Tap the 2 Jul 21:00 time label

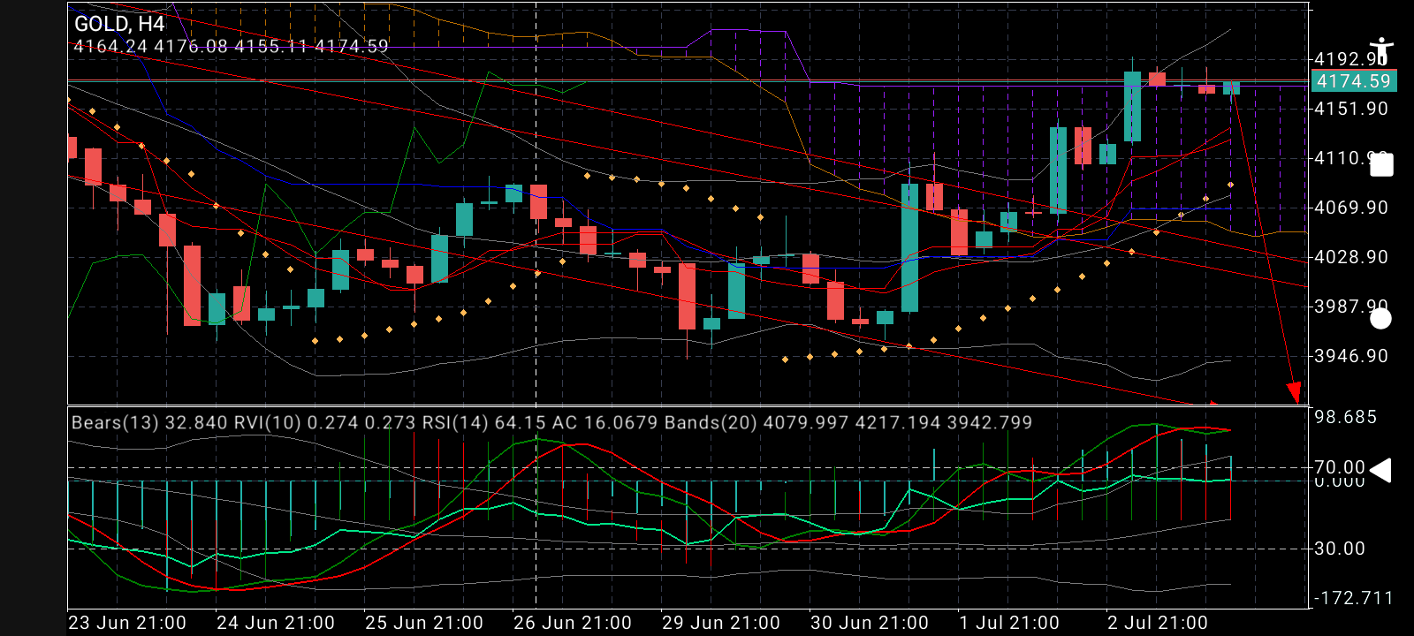pos(1158,623)
